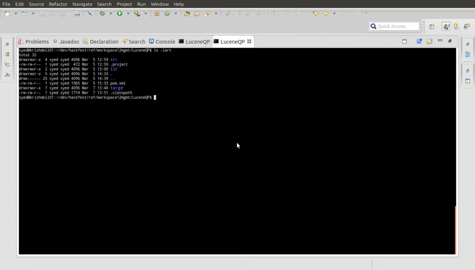Expand the Run configurations dropdown arrow

128,13
